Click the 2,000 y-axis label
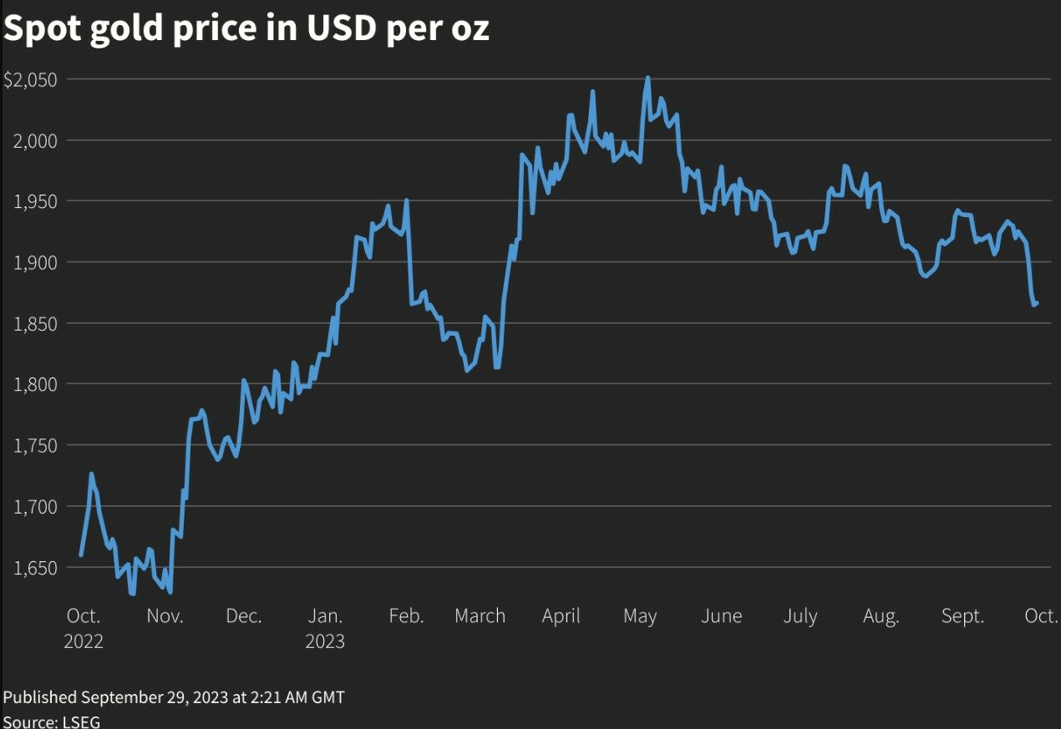1061x729 pixels. 34,140
